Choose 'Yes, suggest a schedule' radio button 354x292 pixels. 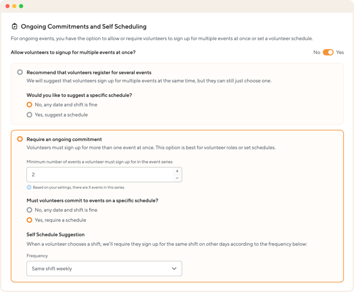[30, 114]
